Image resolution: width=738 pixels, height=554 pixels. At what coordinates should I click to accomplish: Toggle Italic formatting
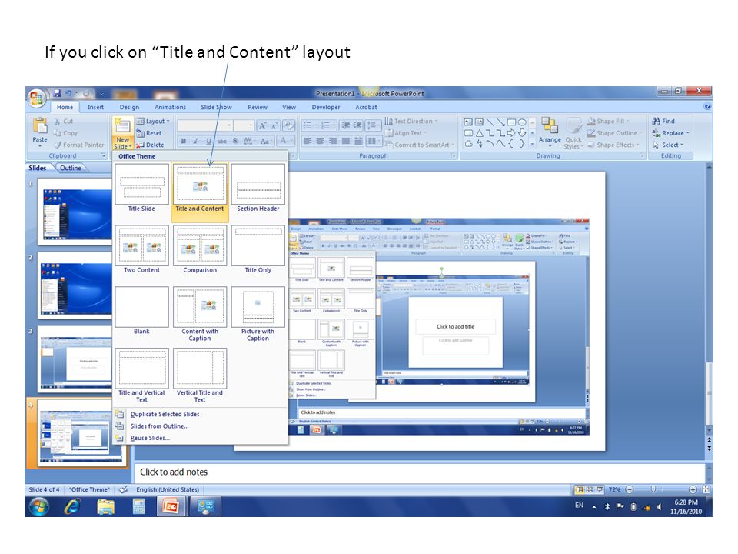coord(196,141)
